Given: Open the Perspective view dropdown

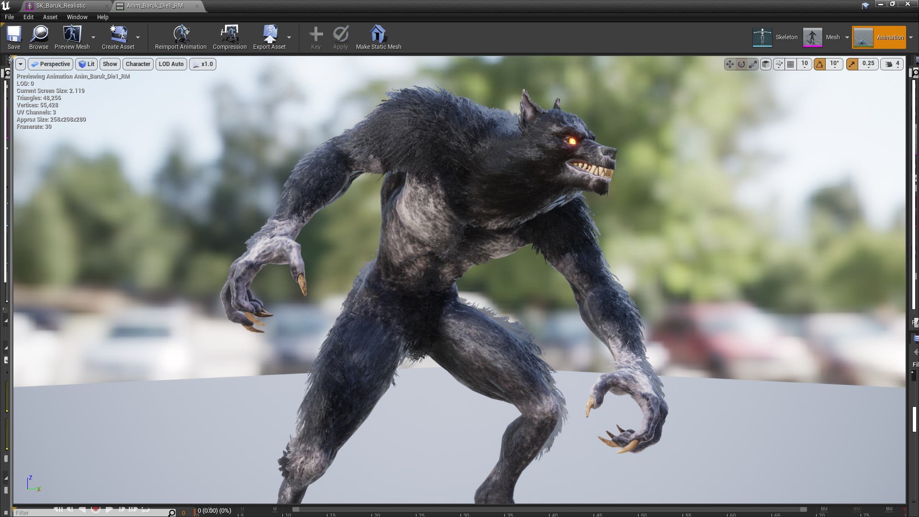Looking at the screenshot, I should (x=50, y=64).
